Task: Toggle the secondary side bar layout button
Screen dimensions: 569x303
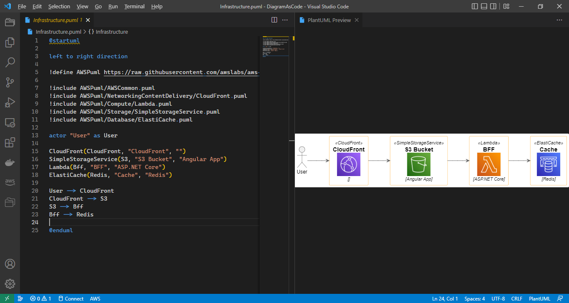Action: coord(494,7)
